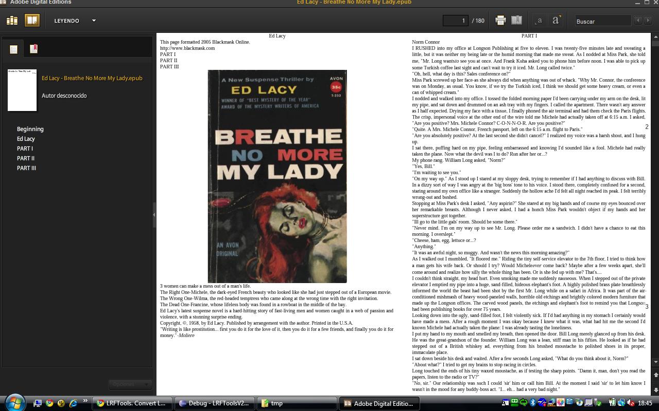Image resolution: width=659 pixels, height=411 pixels.
Task: Click 'PART II' link in page text
Action: [169, 61]
